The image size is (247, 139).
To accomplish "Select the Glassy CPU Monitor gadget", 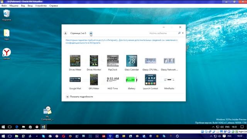I will pos(151,63).
